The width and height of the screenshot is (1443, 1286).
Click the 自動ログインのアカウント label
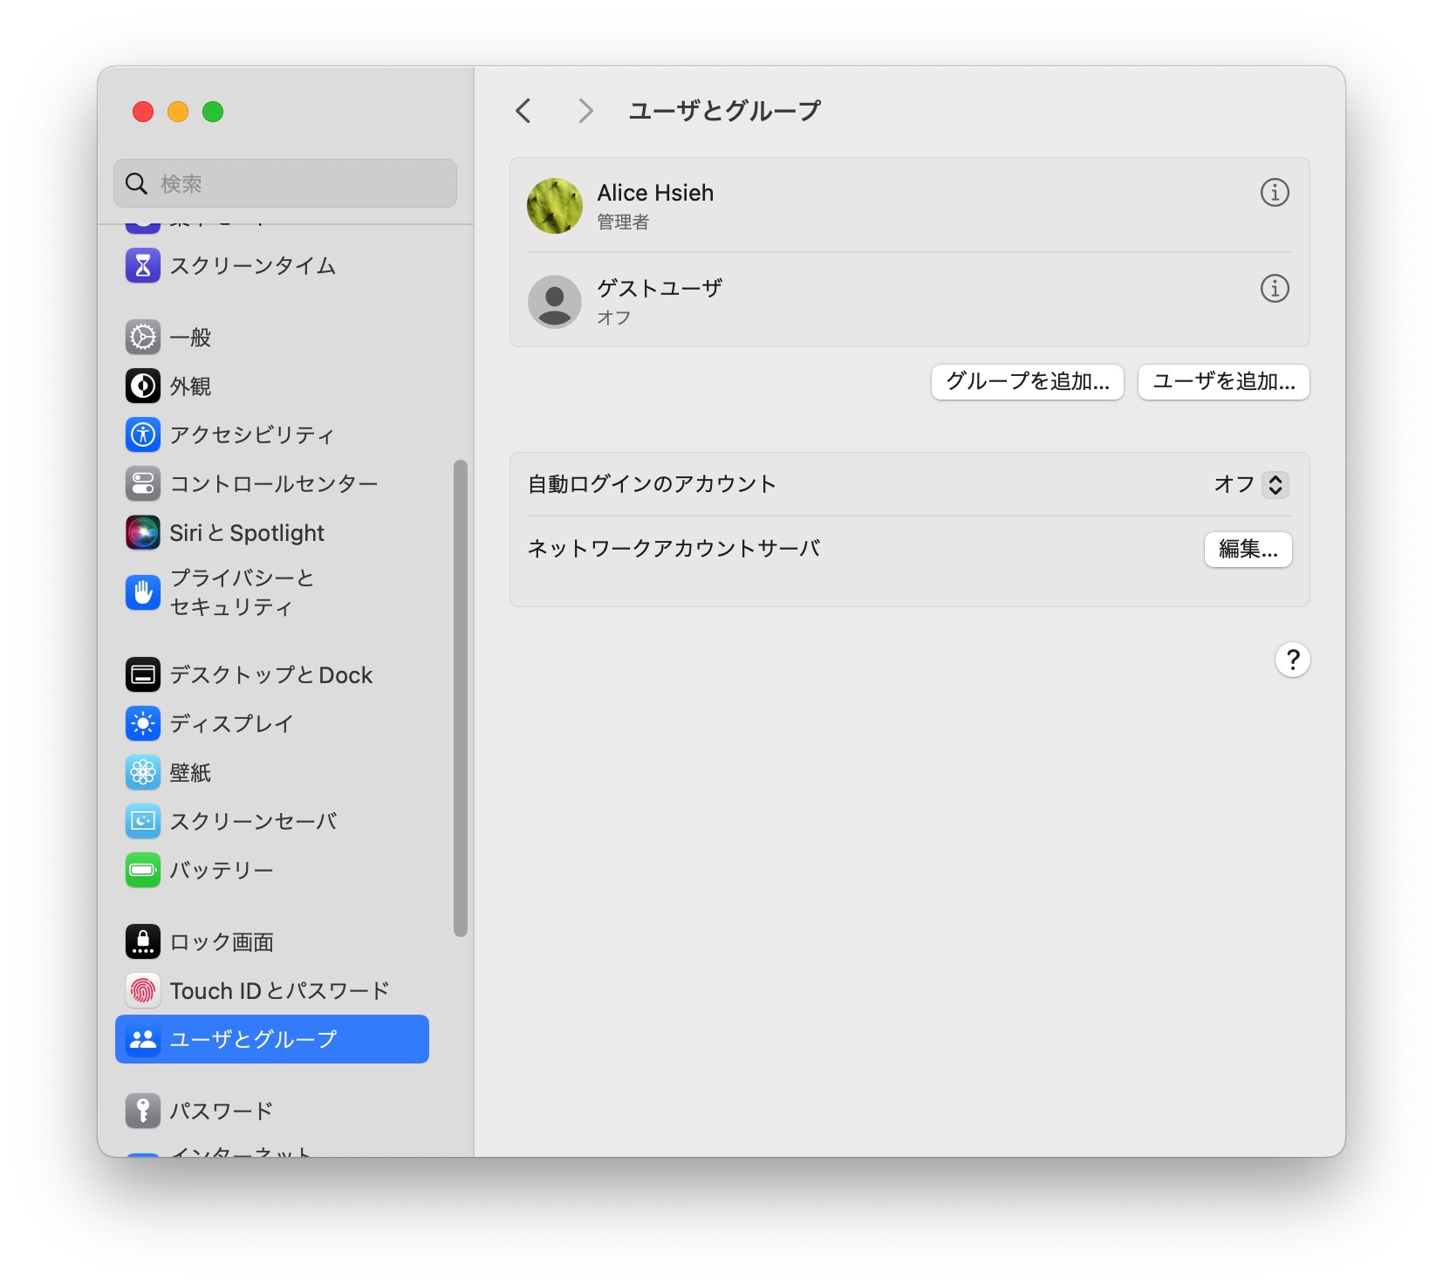(x=652, y=484)
